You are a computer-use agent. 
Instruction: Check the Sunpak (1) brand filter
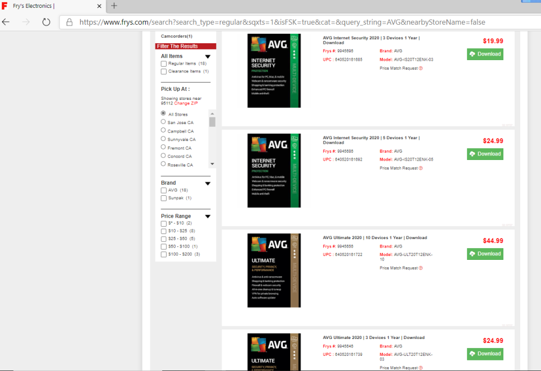(x=163, y=198)
